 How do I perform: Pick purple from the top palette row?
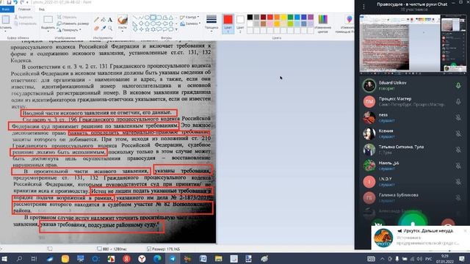click(311, 18)
